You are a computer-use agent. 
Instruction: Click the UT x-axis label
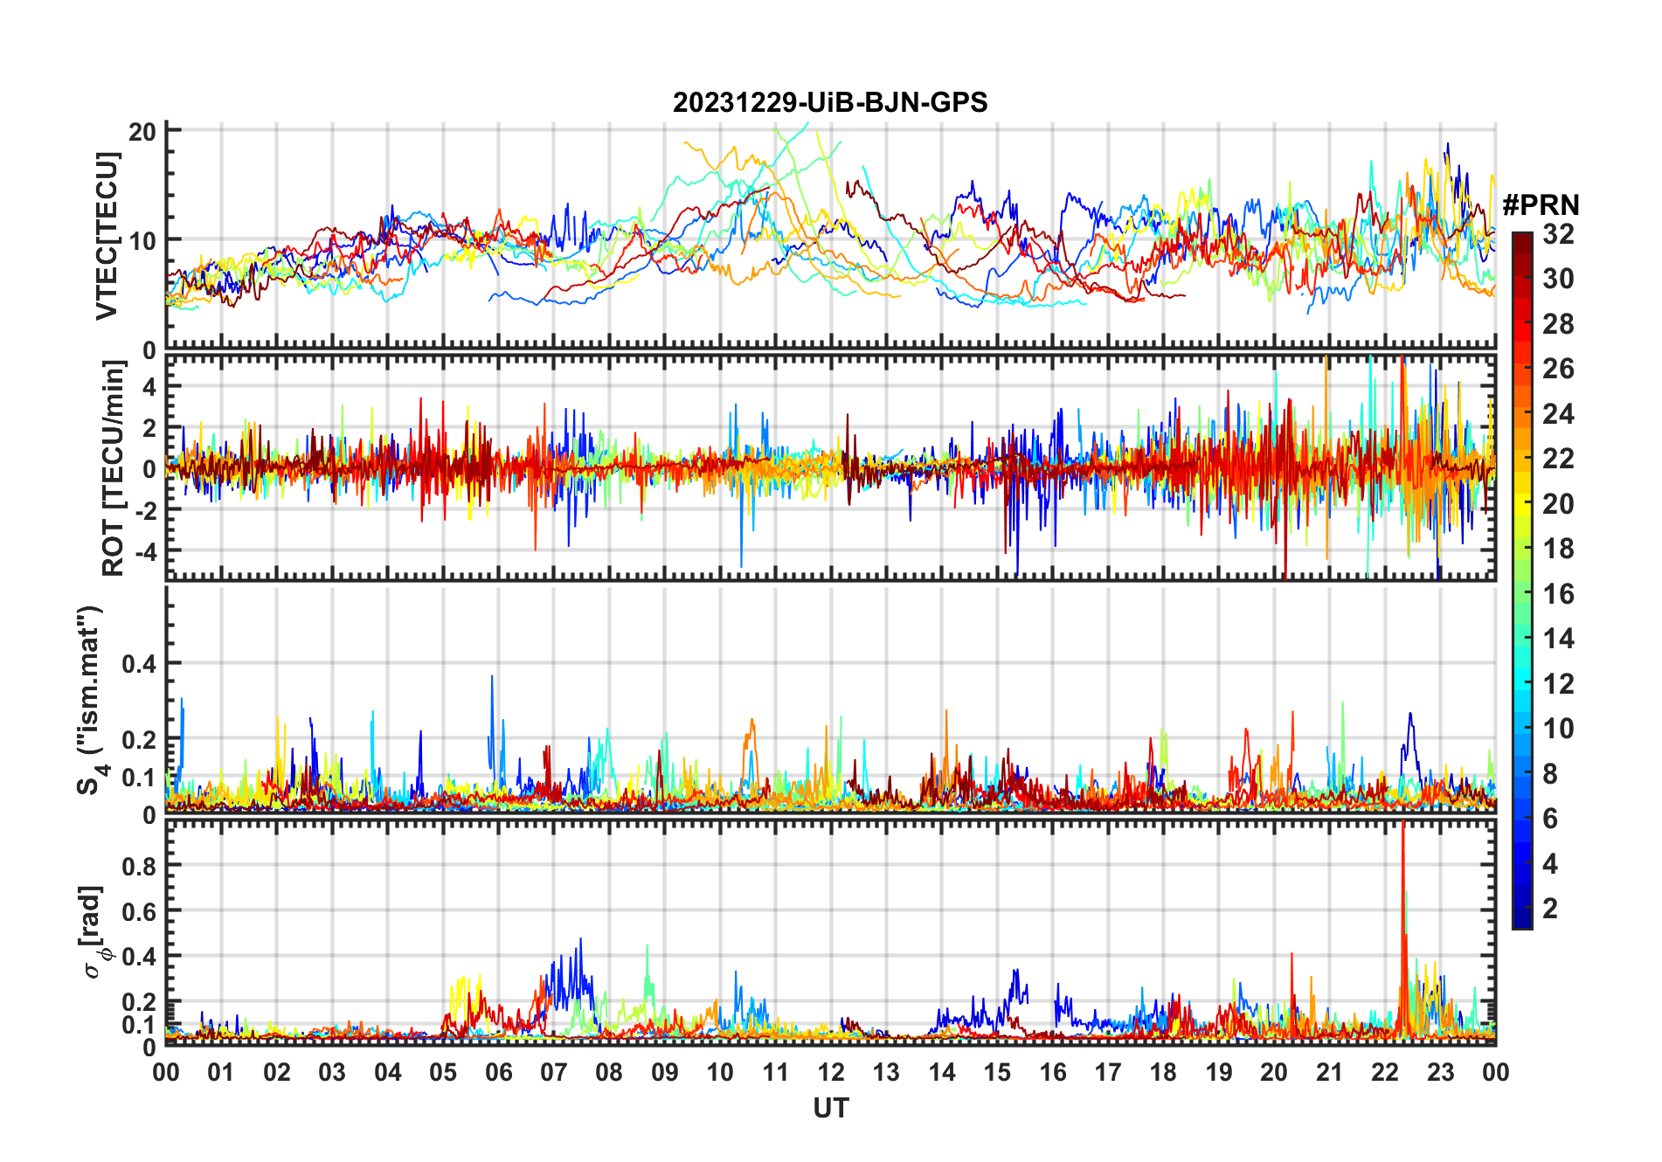pyautogui.click(x=830, y=1108)
